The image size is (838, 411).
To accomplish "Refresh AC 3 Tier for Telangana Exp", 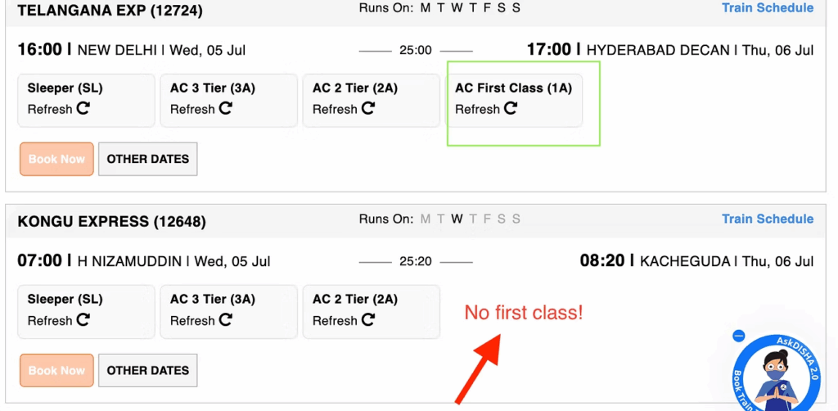I will point(226,109).
